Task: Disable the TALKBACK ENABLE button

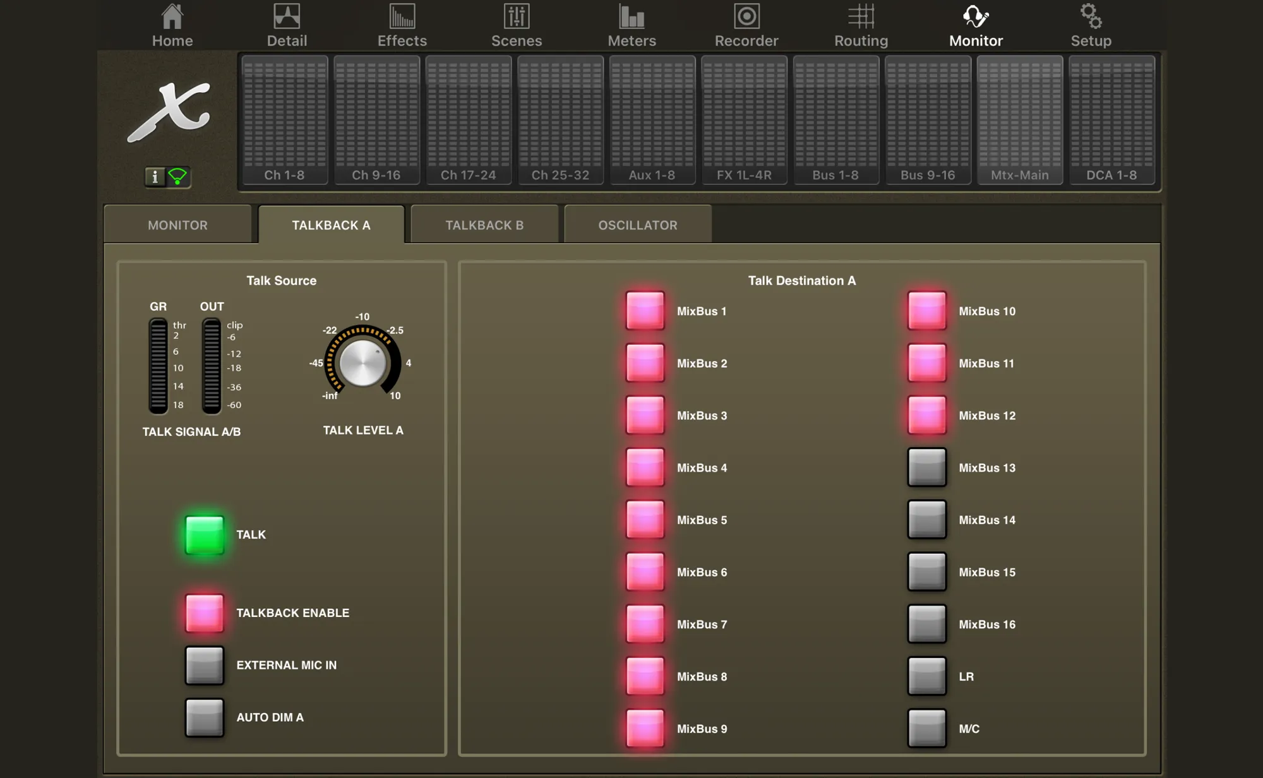Action: click(204, 613)
